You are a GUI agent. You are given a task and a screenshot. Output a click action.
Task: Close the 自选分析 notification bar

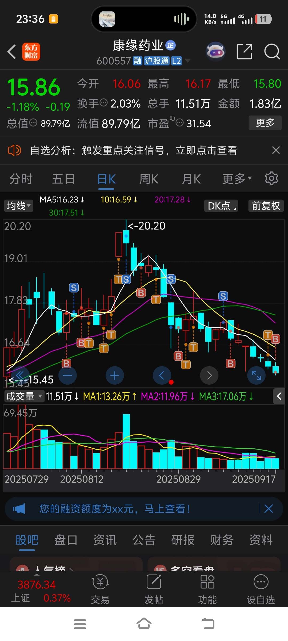pos(276,150)
